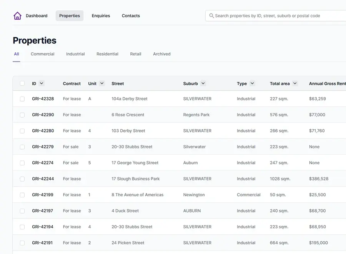Go to the Dashboard page
The height and width of the screenshot is (254, 346).
click(x=37, y=16)
